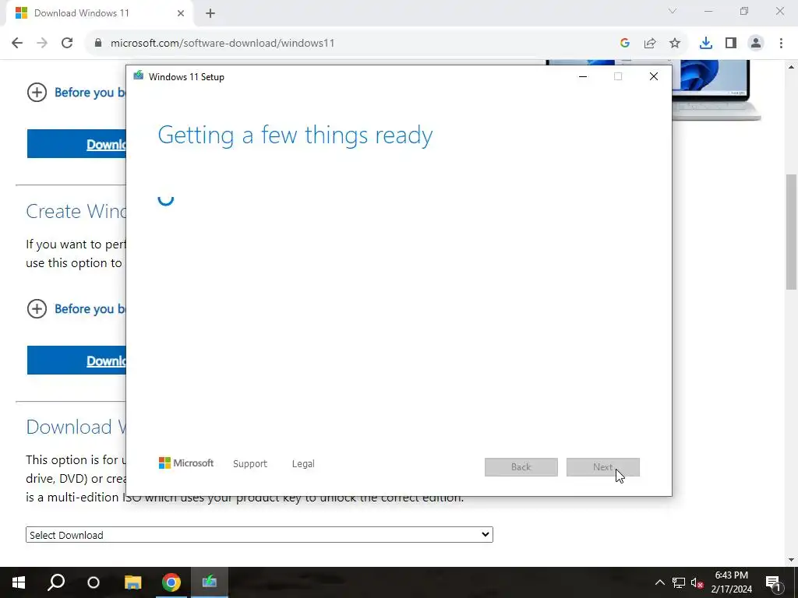This screenshot has height=598, width=798.
Task: Click the page vertical scrollbar thumb
Action: click(x=792, y=231)
